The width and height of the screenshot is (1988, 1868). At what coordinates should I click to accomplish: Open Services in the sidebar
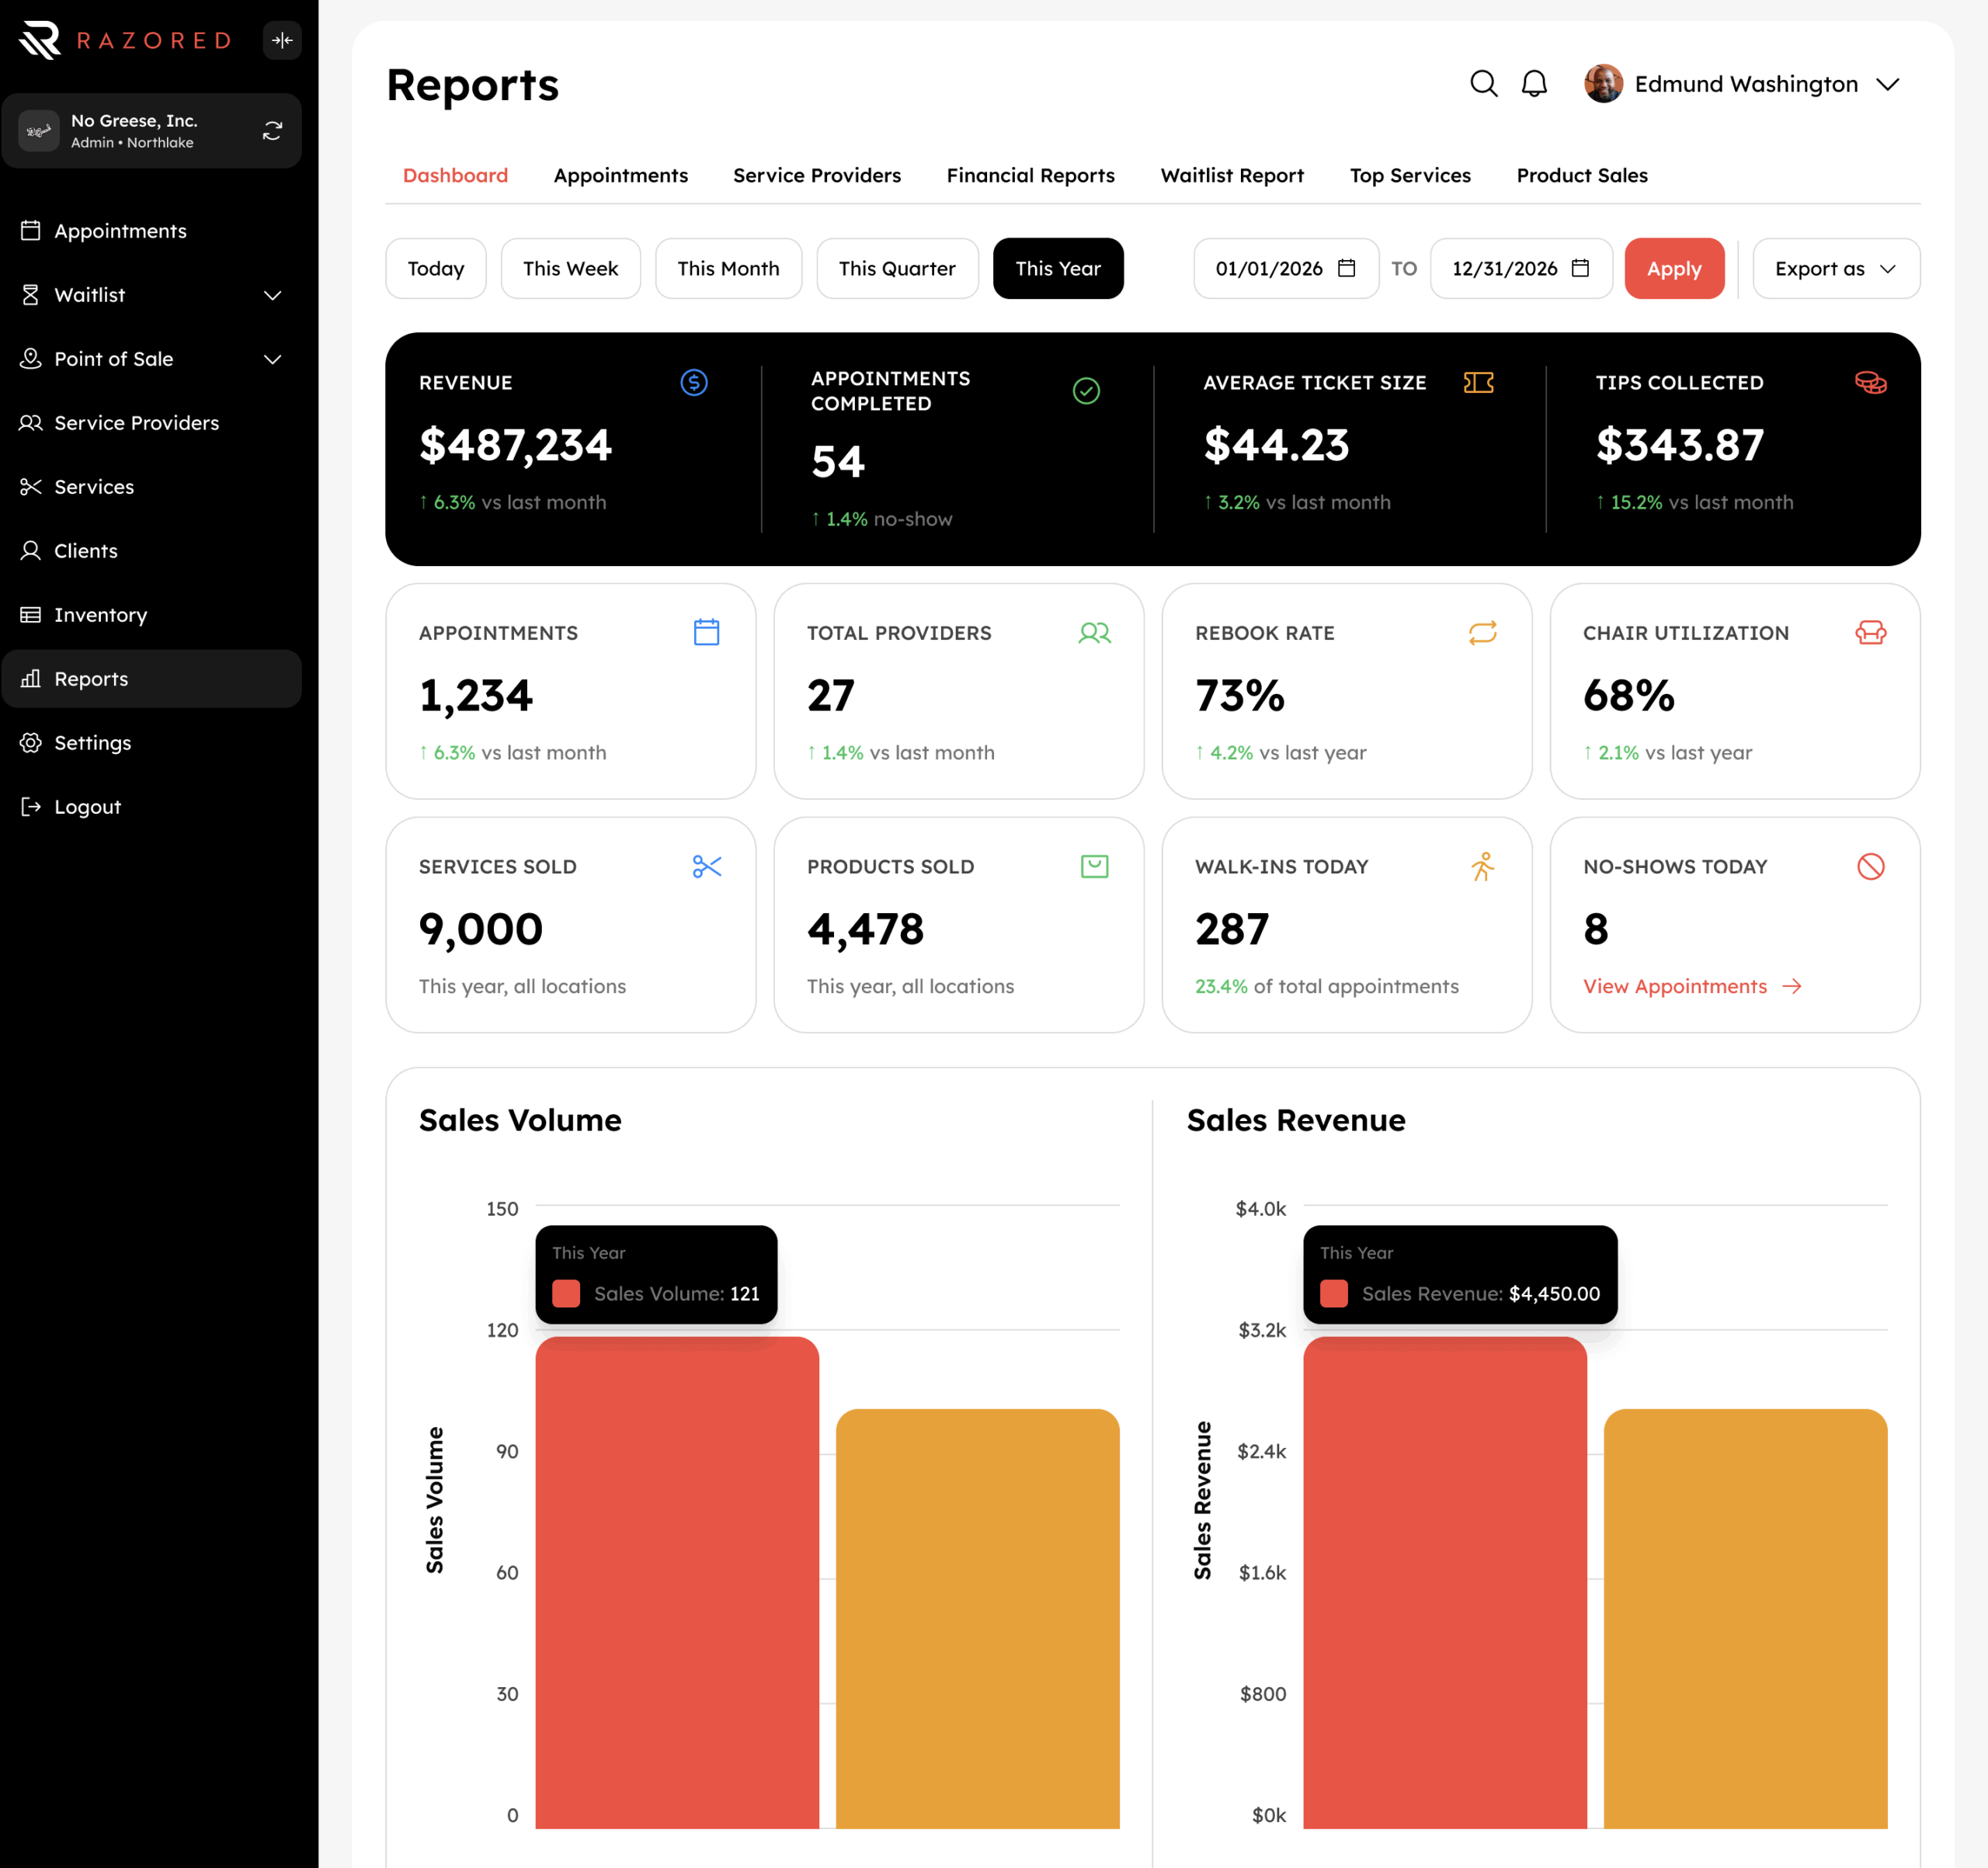click(x=152, y=487)
